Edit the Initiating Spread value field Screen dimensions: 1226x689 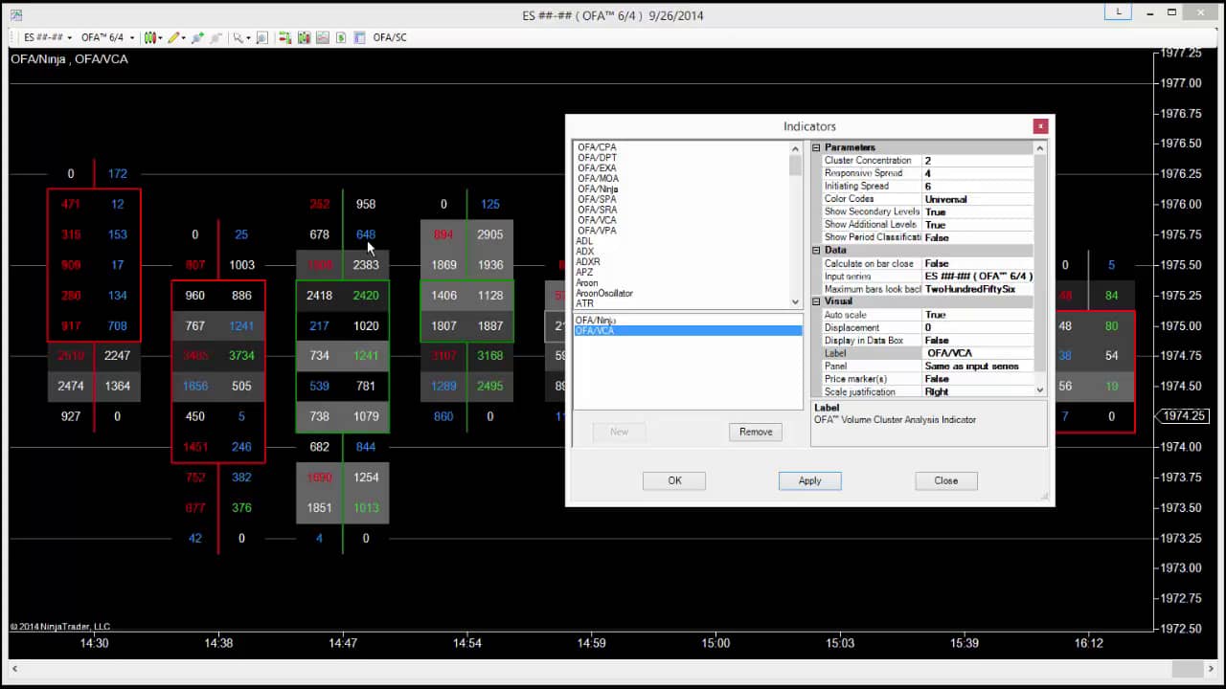tap(977, 187)
